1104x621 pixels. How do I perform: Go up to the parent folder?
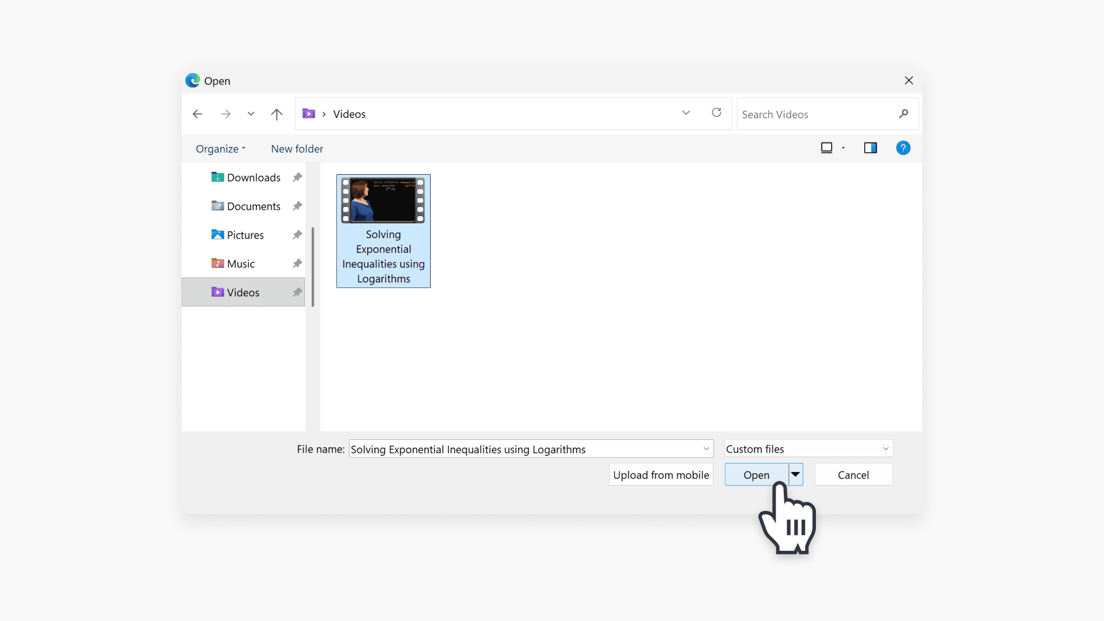coord(277,114)
